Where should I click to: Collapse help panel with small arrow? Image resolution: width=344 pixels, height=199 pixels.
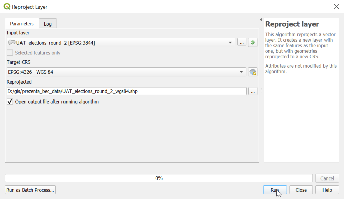tap(261, 20)
